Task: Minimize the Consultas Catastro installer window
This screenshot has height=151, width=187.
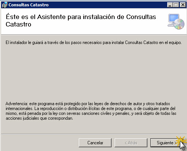Action: (170, 5)
